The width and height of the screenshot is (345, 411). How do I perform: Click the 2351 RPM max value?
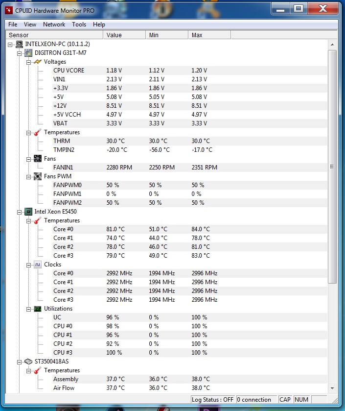pos(205,168)
